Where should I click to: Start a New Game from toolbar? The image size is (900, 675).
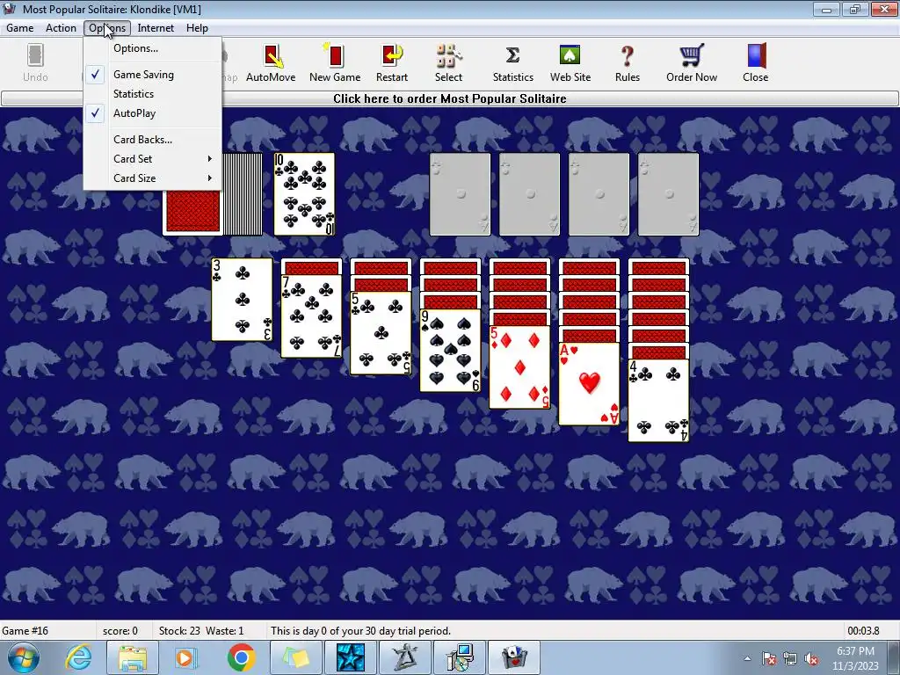point(335,63)
